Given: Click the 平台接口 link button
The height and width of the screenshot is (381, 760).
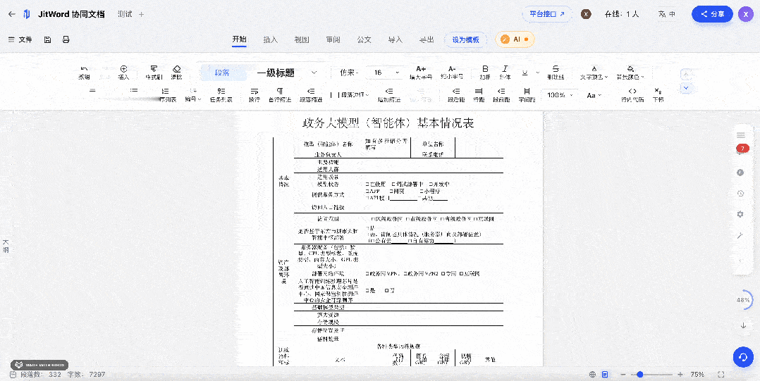Looking at the screenshot, I should pos(547,14).
